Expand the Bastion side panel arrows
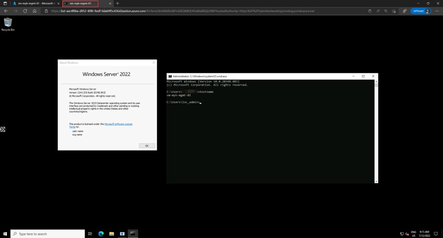Viewport: 443px width, 238px height. point(3,129)
